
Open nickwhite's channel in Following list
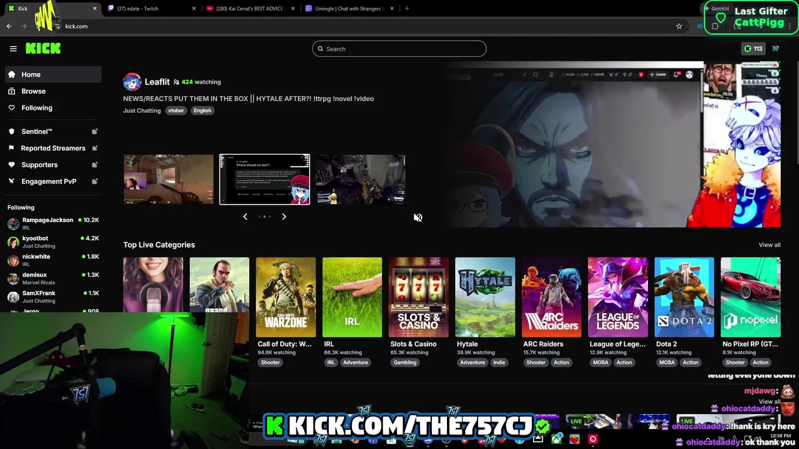(x=53, y=260)
